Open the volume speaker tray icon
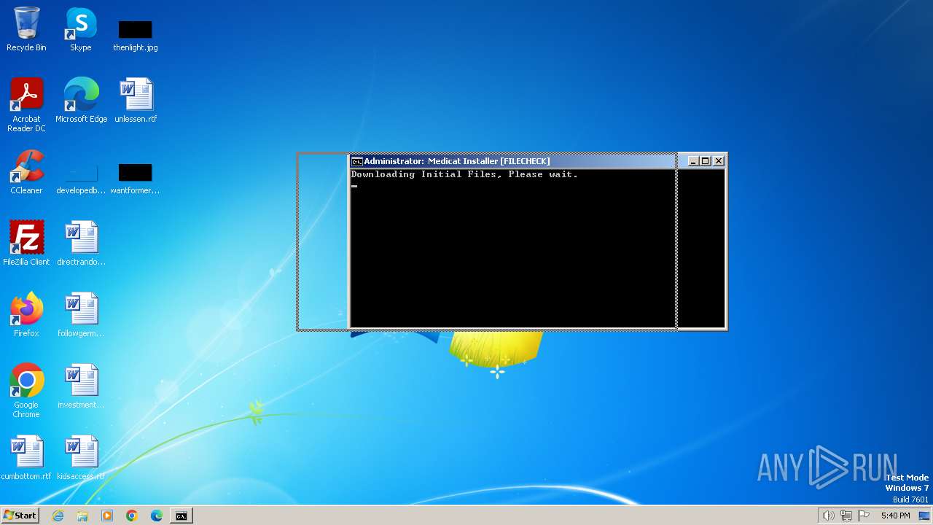 click(x=828, y=516)
